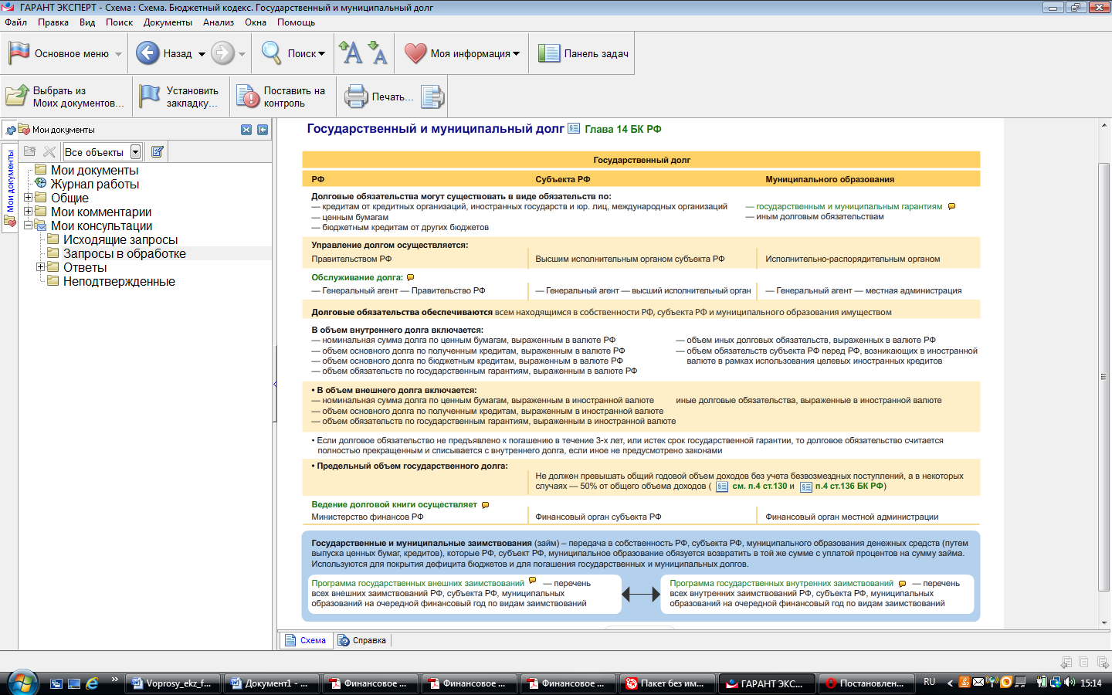Select Неподтвержденные folder

click(119, 281)
